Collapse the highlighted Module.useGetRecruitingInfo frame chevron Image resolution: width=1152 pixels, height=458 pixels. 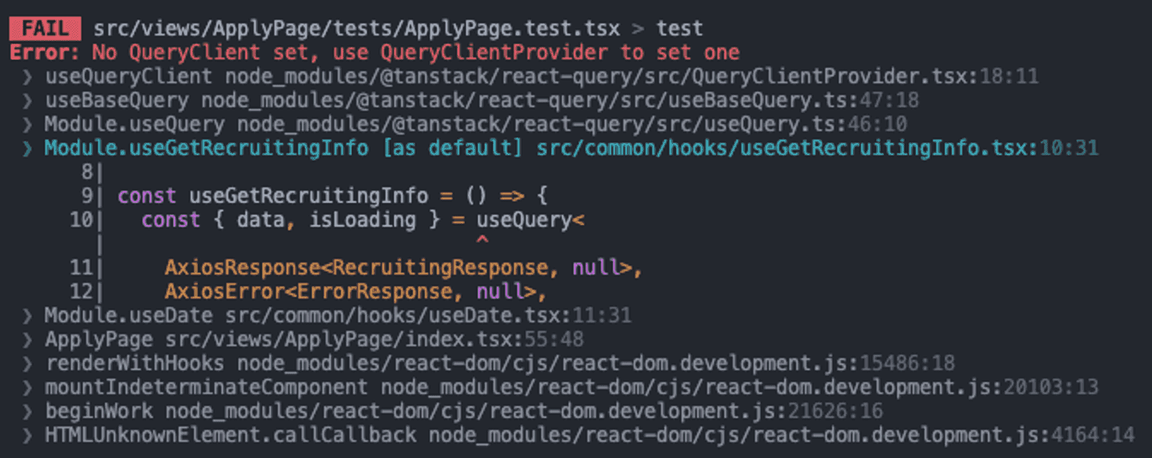point(28,149)
